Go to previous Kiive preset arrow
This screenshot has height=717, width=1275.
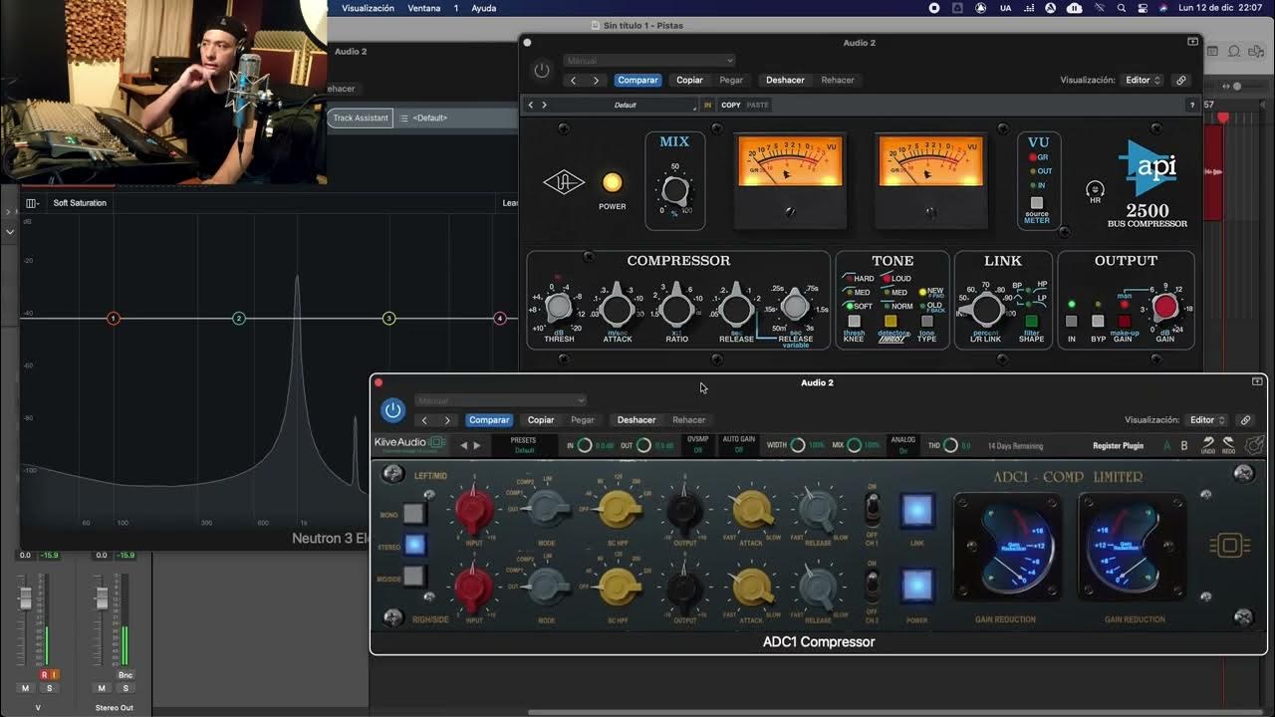463,446
